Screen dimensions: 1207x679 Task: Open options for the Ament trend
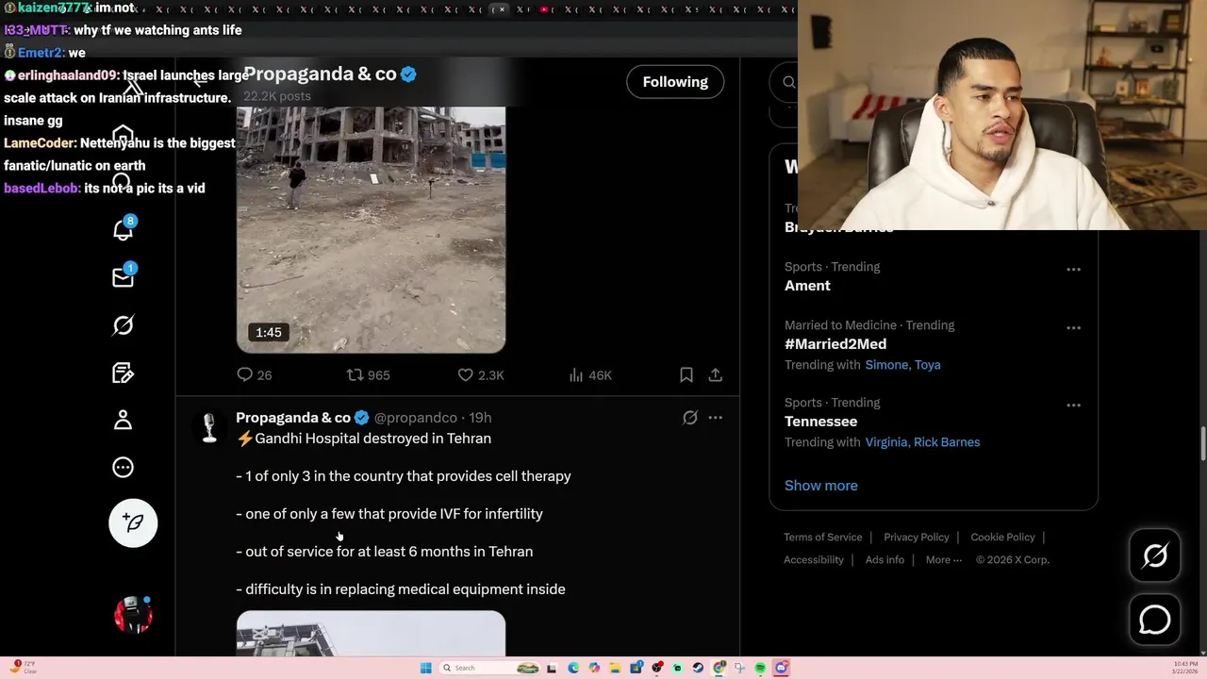pyautogui.click(x=1073, y=269)
